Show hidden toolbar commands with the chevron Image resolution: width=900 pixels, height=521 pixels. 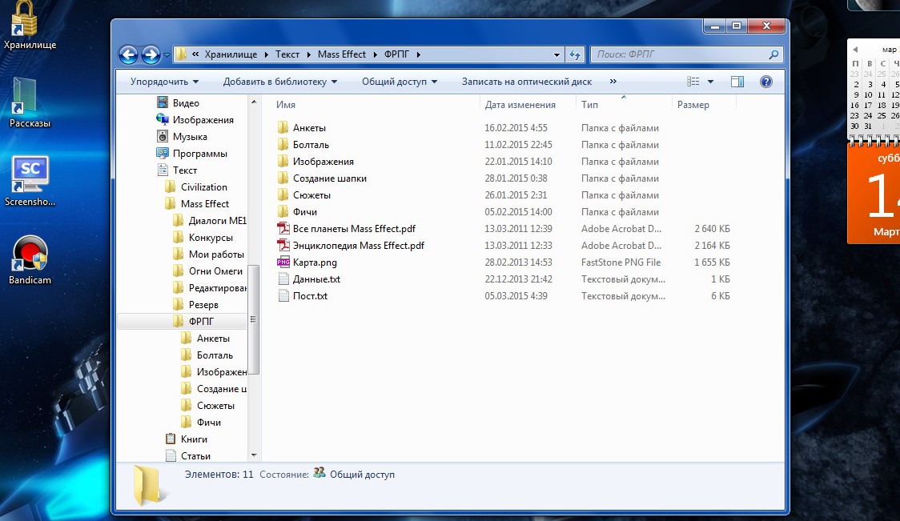click(x=613, y=82)
